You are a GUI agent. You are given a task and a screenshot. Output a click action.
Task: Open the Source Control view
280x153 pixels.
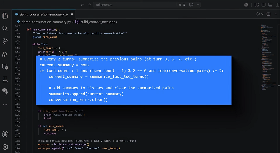[5, 41]
